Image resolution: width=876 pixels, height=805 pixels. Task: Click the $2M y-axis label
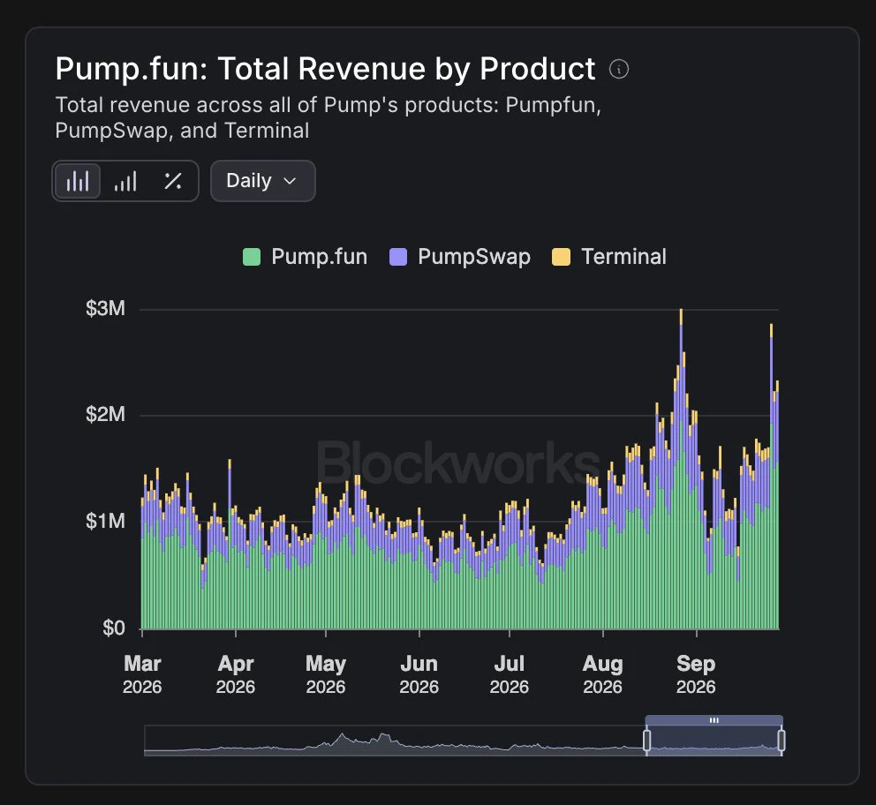(x=106, y=415)
